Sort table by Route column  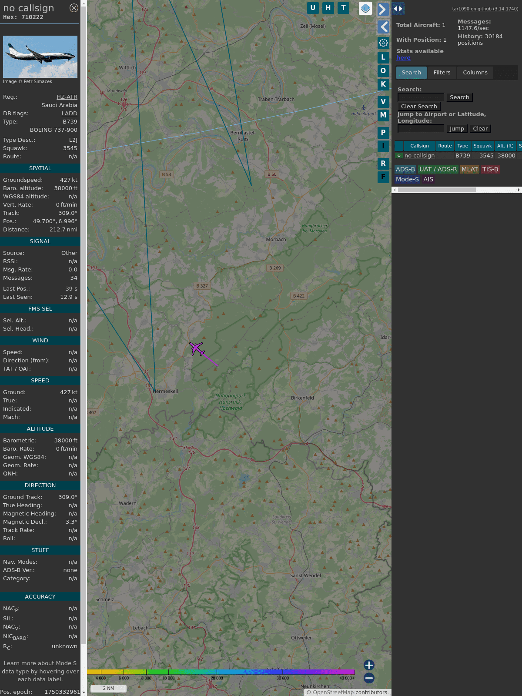click(445, 146)
